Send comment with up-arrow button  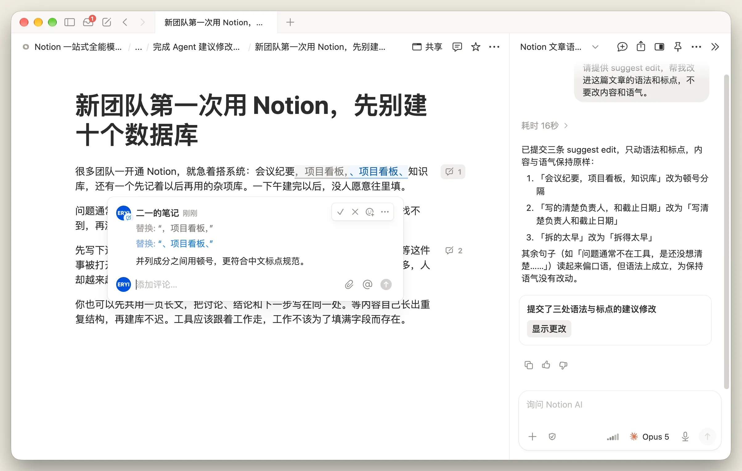click(x=386, y=284)
